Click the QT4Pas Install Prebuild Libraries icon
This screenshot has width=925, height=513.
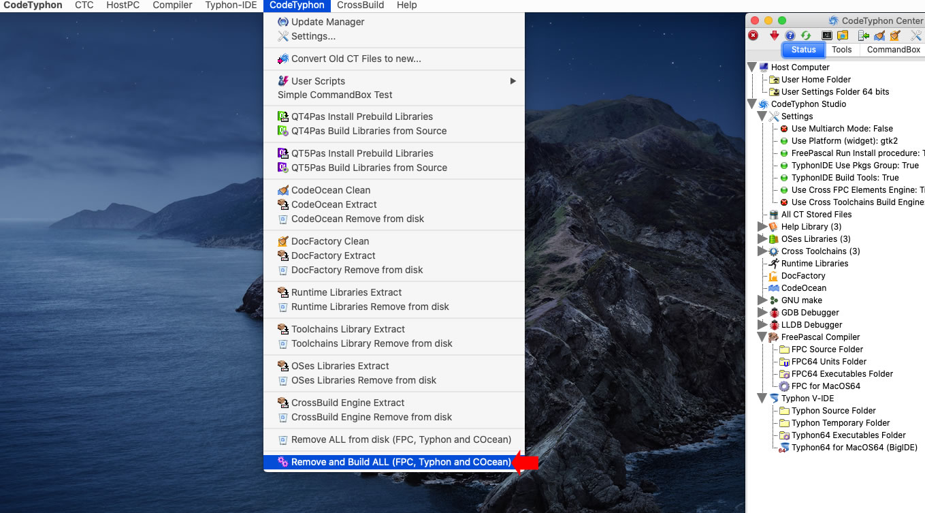tap(283, 116)
